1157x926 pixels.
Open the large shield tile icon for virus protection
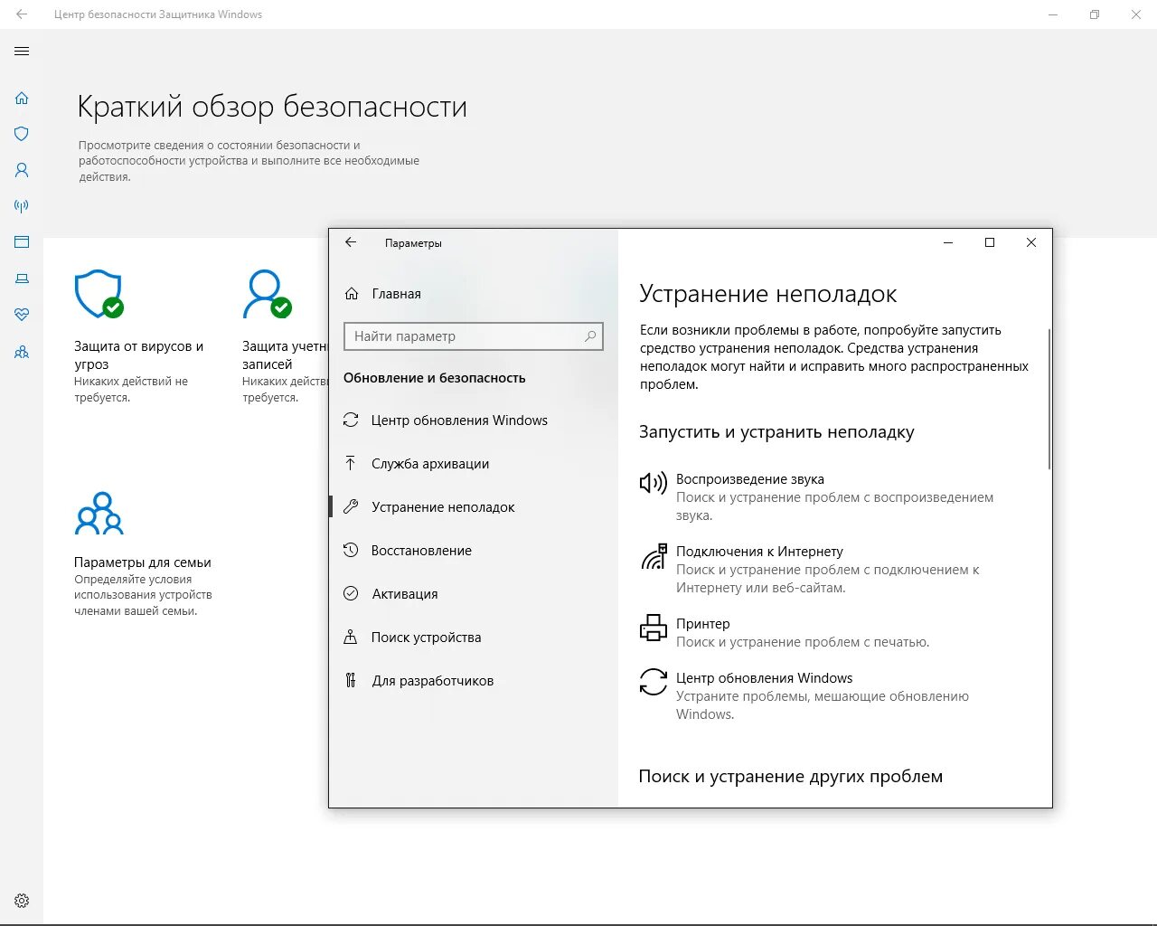(x=99, y=294)
